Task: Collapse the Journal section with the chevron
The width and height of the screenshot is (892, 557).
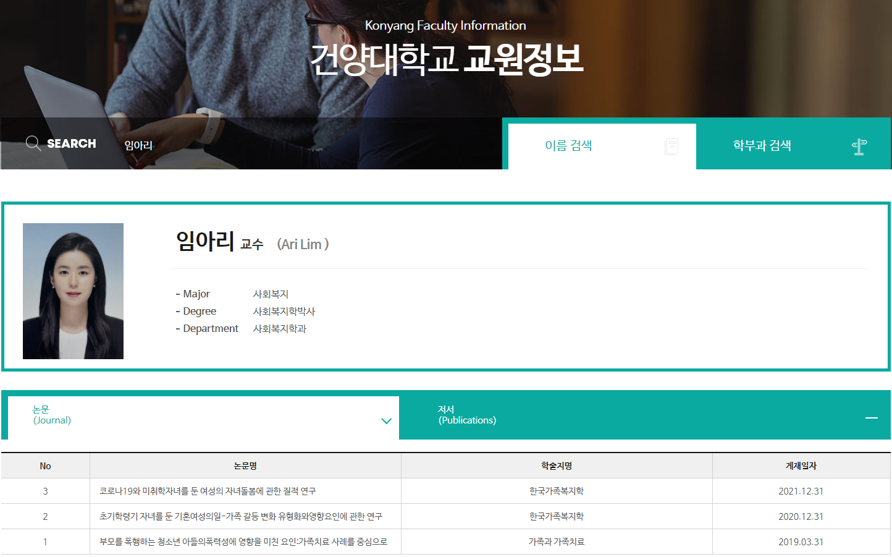Action: (387, 421)
